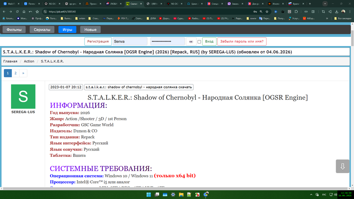354x199 pixels.
Task: Show more bookmarks with the double chevron
Action: 327,18
